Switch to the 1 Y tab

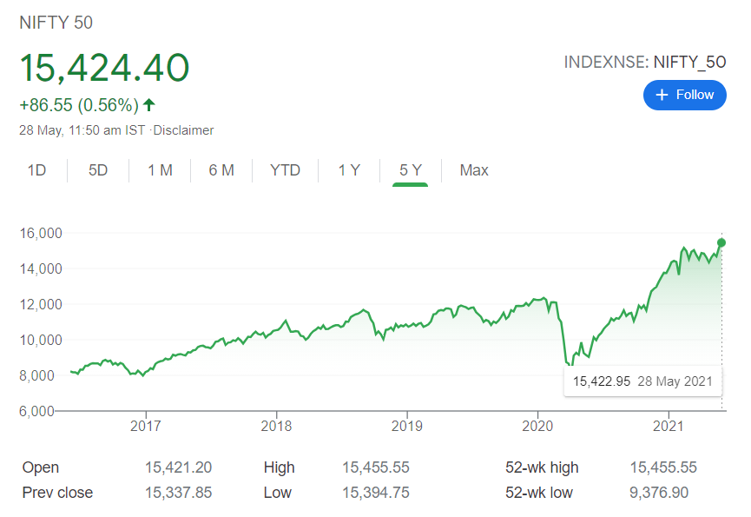(349, 170)
